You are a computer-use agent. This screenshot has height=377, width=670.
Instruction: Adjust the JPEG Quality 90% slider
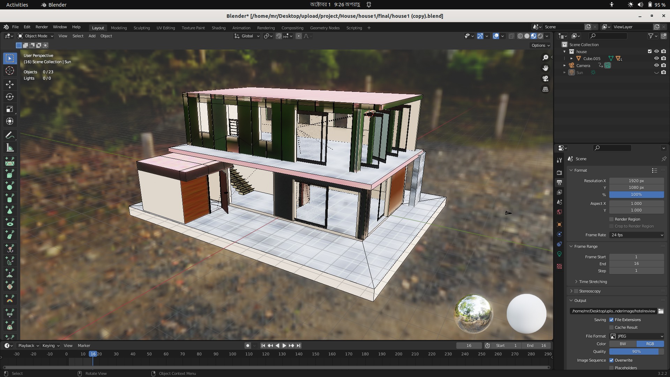tap(637, 352)
